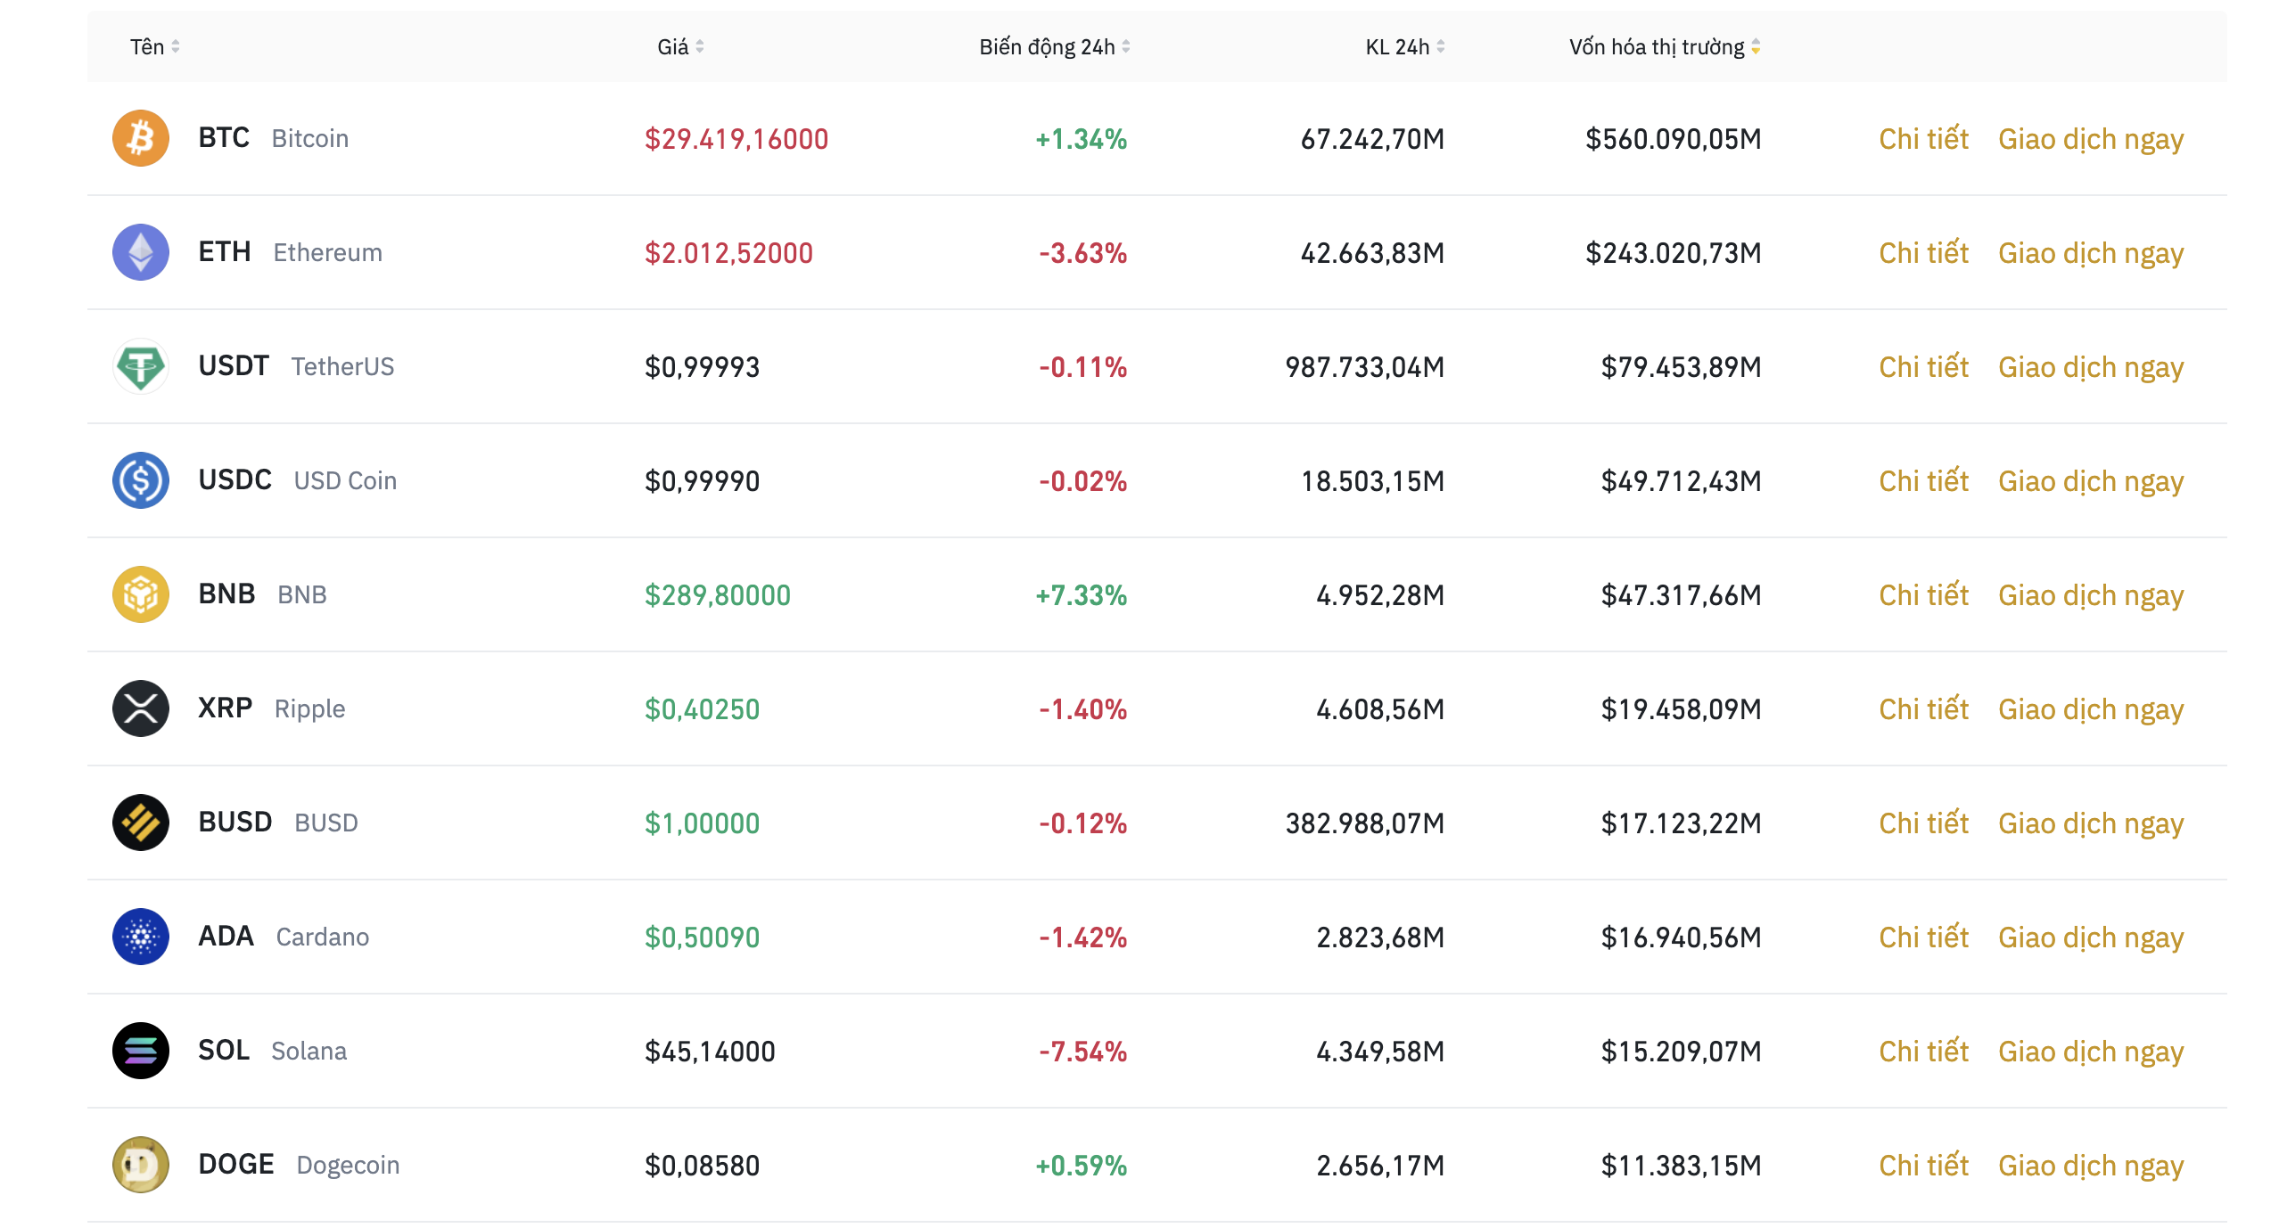
Task: Click volume 382.988,07M
Action: point(1365,823)
